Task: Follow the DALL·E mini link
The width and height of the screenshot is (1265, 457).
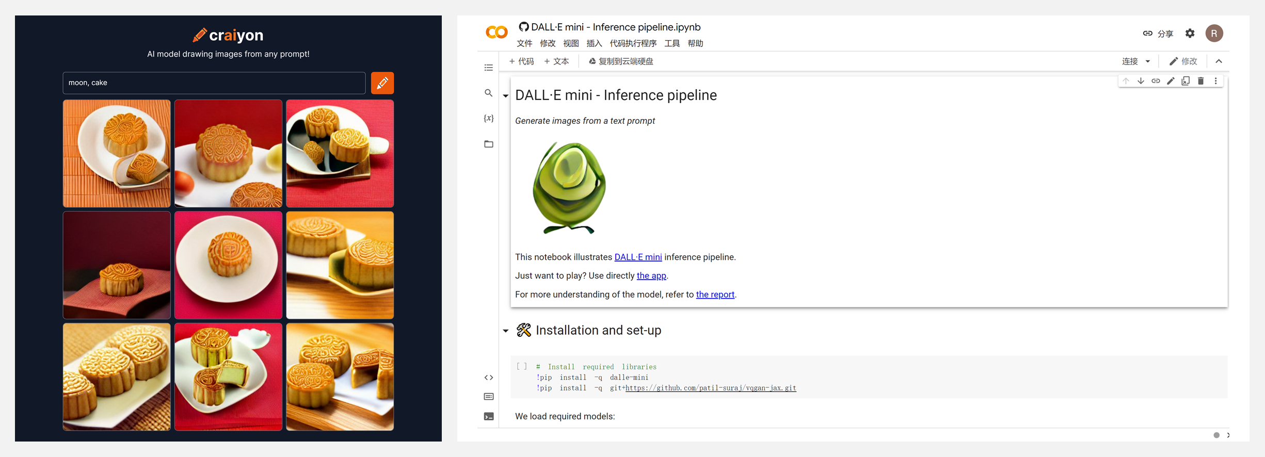Action: pos(638,257)
